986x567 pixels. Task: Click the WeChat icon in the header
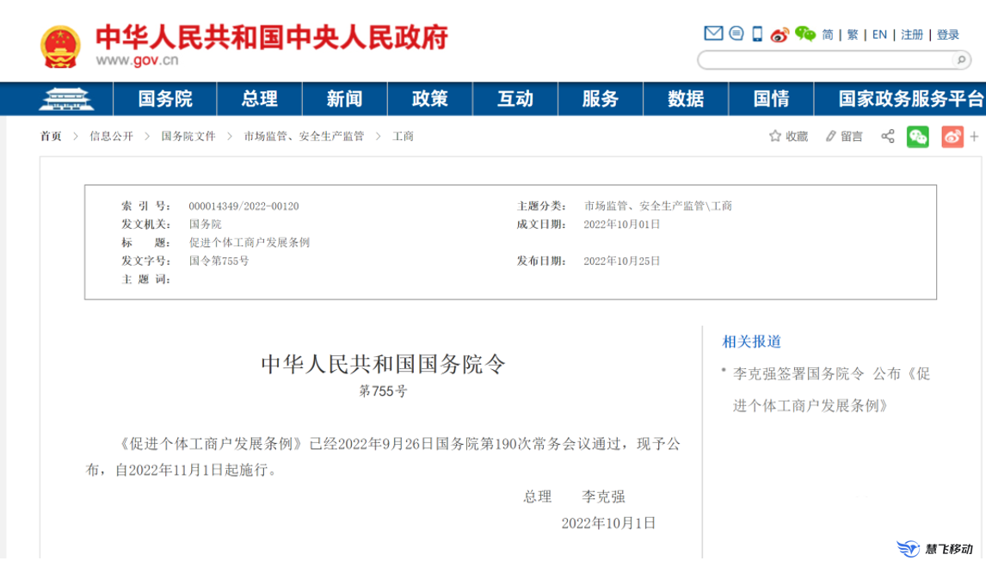point(804,34)
